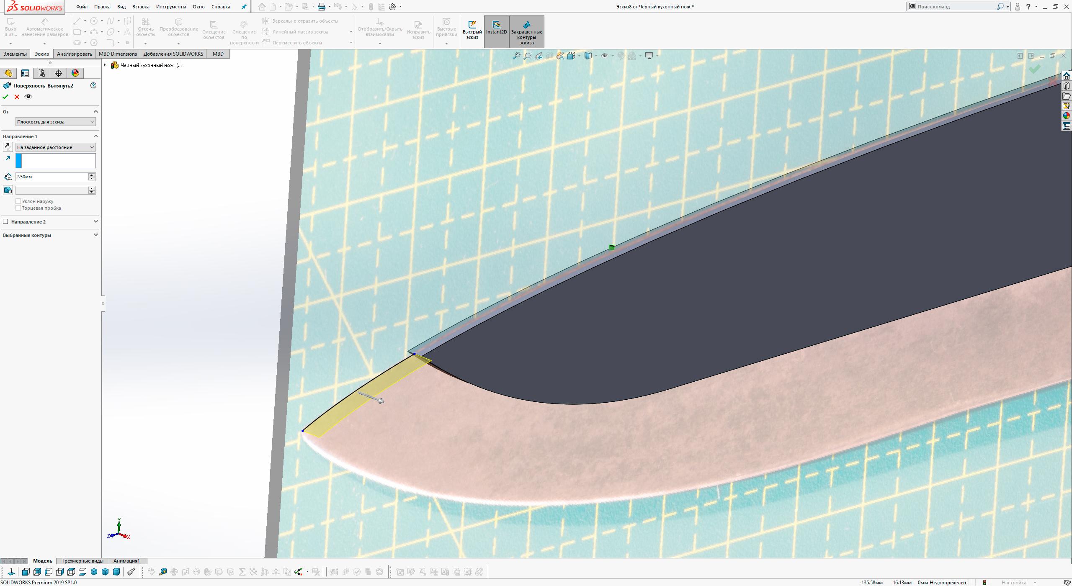Image resolution: width=1072 pixels, height=586 pixels.
Task: Select the Measure tool in the status bar
Action: tap(163, 571)
